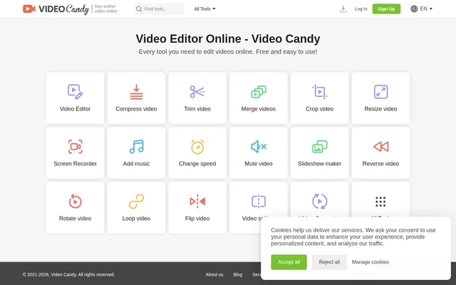Click the copyright Video Candy footer text
The width and height of the screenshot is (456, 285).
click(68, 274)
